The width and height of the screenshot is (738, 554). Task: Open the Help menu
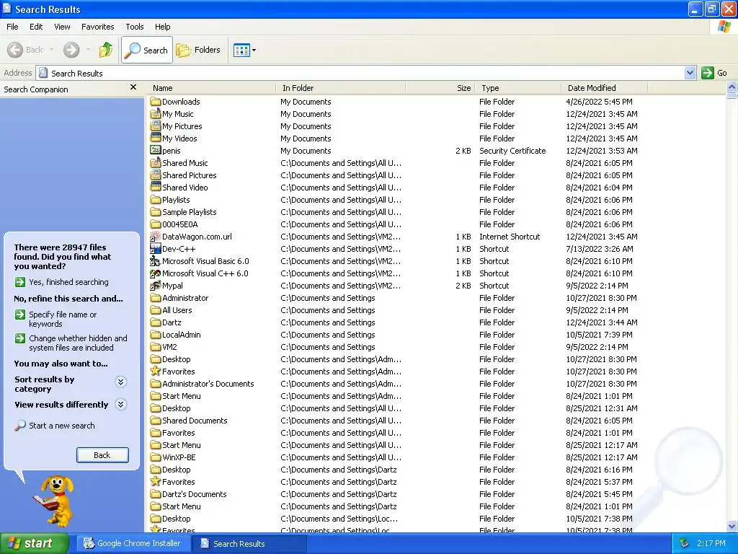(162, 27)
